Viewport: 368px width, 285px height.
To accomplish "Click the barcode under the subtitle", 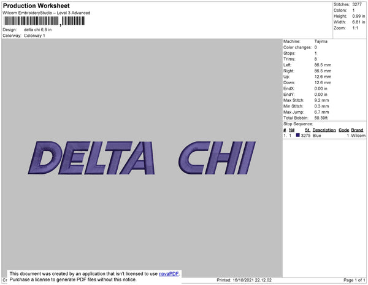I will click(x=44, y=21).
